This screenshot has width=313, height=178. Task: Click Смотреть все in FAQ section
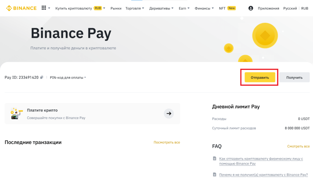pyautogui.click(x=298, y=146)
